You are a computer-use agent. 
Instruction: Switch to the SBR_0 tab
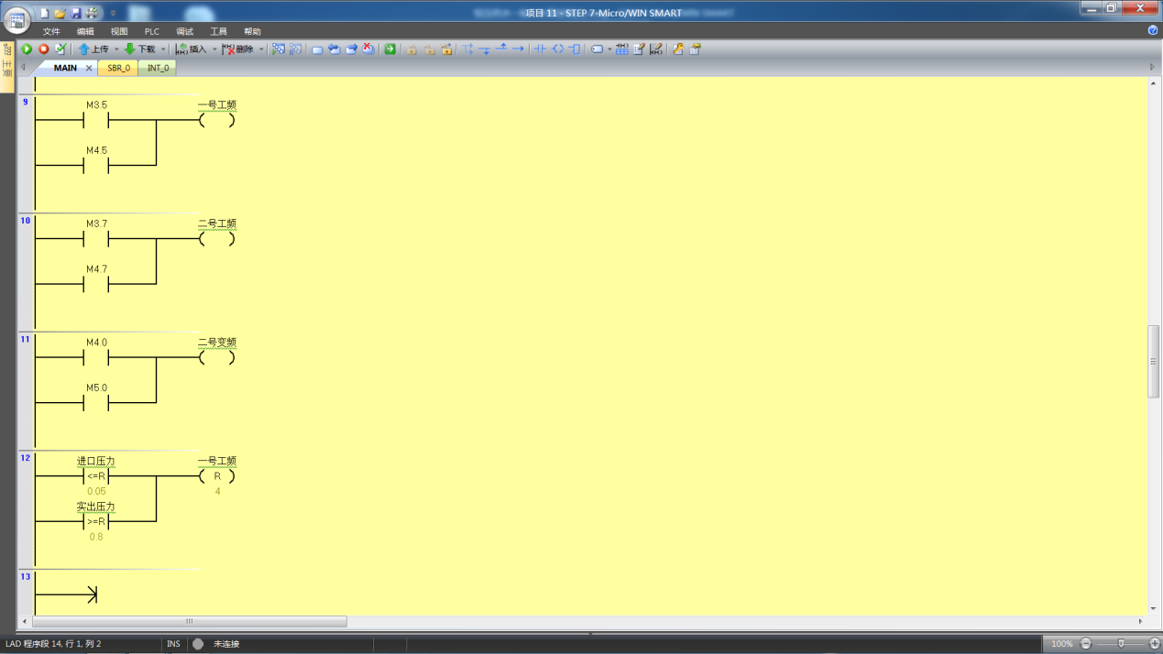[x=118, y=68]
